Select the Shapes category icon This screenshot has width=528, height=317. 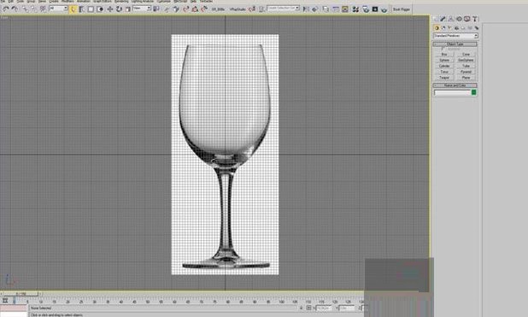coord(443,28)
